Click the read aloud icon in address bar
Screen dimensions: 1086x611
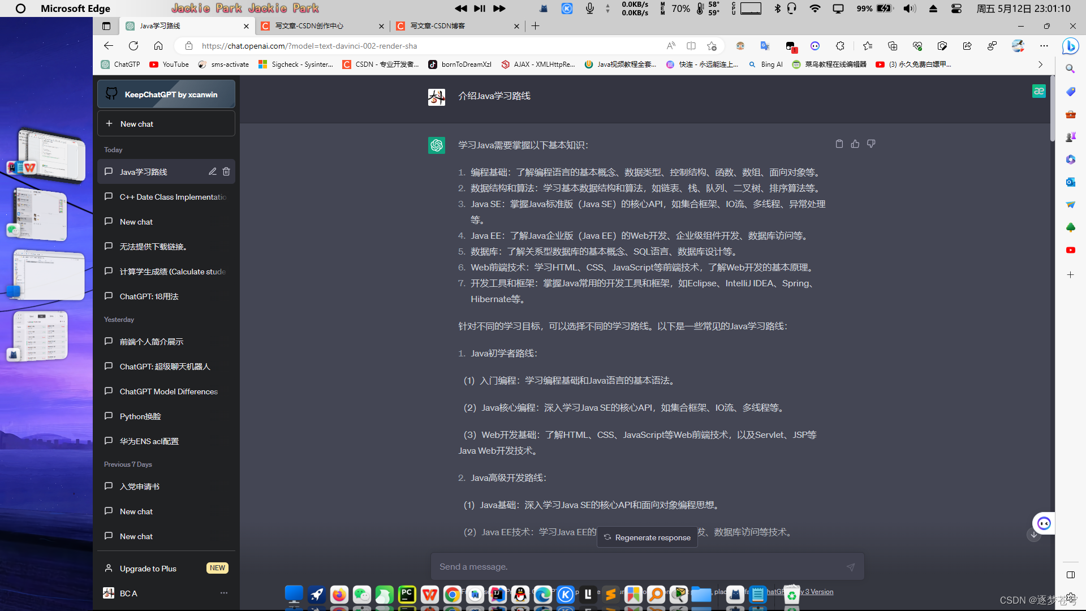click(x=671, y=46)
